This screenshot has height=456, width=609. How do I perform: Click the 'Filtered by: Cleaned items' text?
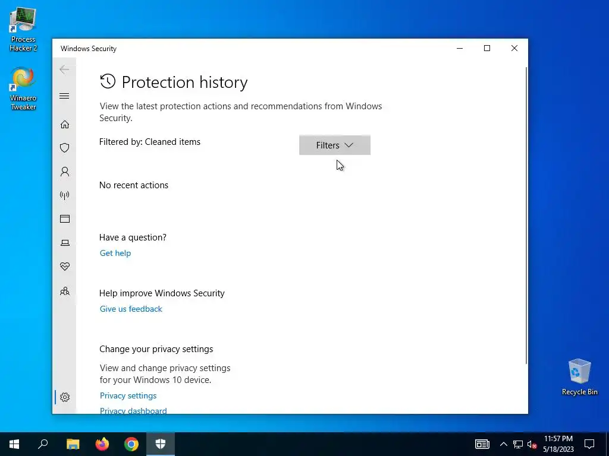(x=150, y=142)
